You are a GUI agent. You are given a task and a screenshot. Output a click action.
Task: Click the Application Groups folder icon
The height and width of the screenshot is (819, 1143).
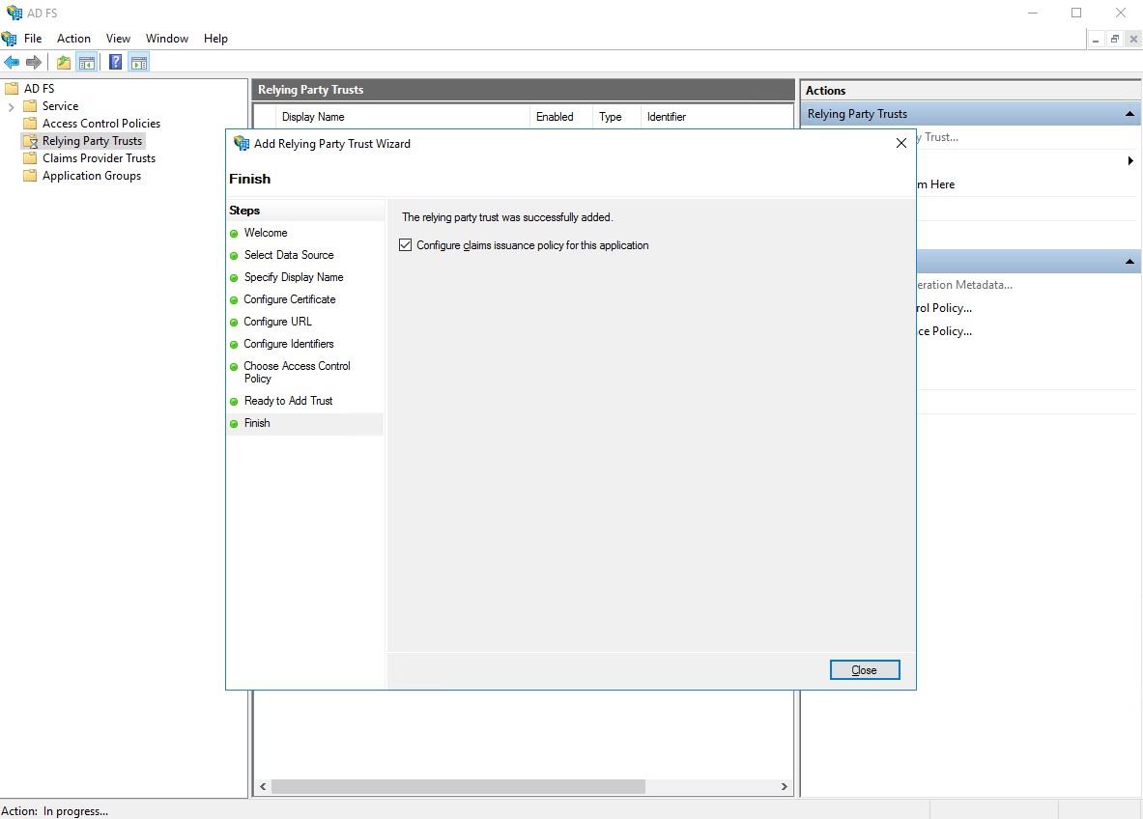click(29, 176)
